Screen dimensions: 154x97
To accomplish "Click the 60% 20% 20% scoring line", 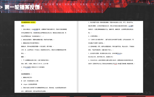I will point(101,57).
